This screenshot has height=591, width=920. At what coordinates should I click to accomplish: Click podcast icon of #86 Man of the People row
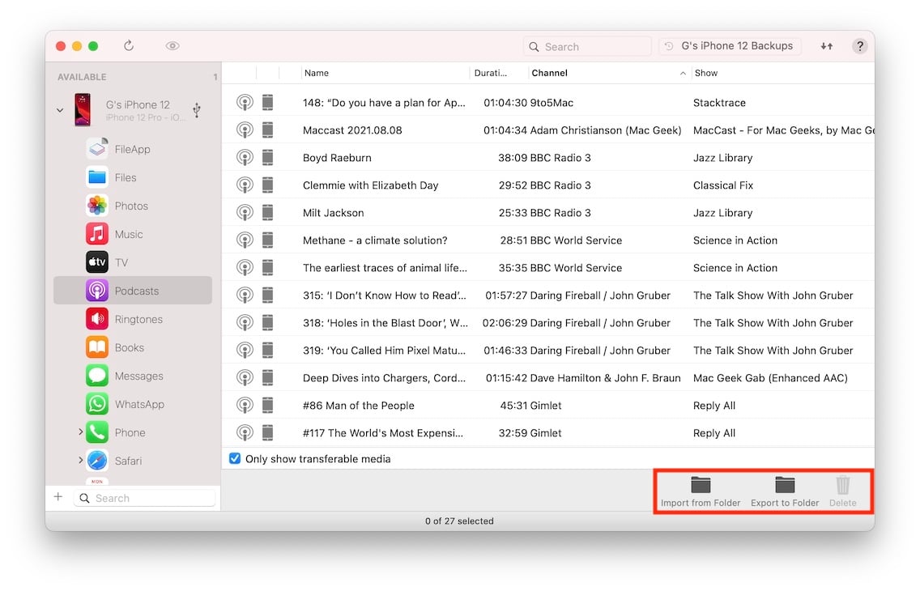click(x=245, y=405)
